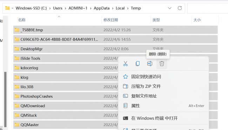
Task: Show hidden parent folders via « chevron
Action: pyautogui.click(x=13, y=8)
